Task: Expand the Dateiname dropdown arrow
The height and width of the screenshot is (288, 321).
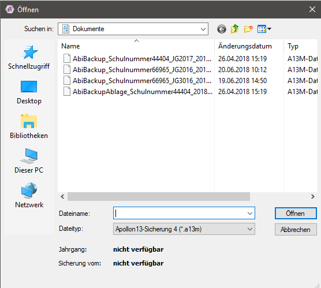Action: coord(250,214)
